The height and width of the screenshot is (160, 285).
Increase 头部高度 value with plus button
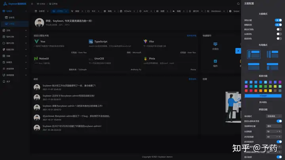coord(280,131)
